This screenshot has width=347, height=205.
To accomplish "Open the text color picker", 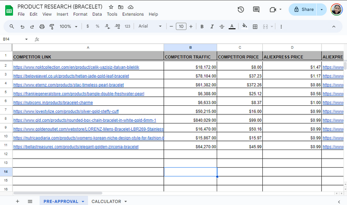I will pyautogui.click(x=232, y=26).
